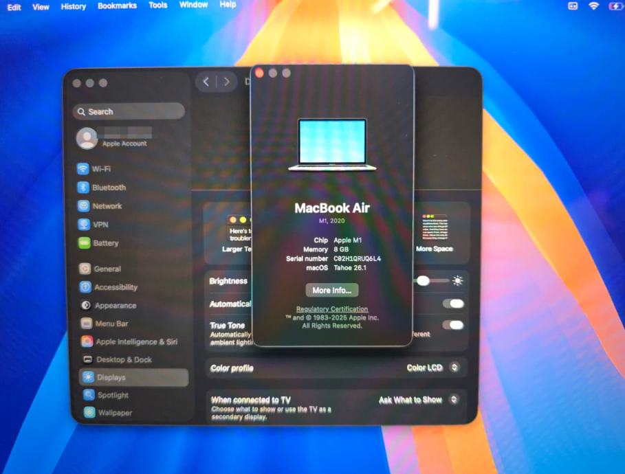This screenshot has width=625, height=474.
Task: Toggle Automatically adjust brightness switch
Action: [454, 304]
